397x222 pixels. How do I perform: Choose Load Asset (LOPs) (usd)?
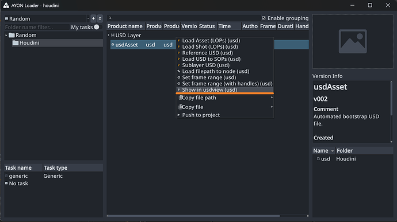point(224,40)
